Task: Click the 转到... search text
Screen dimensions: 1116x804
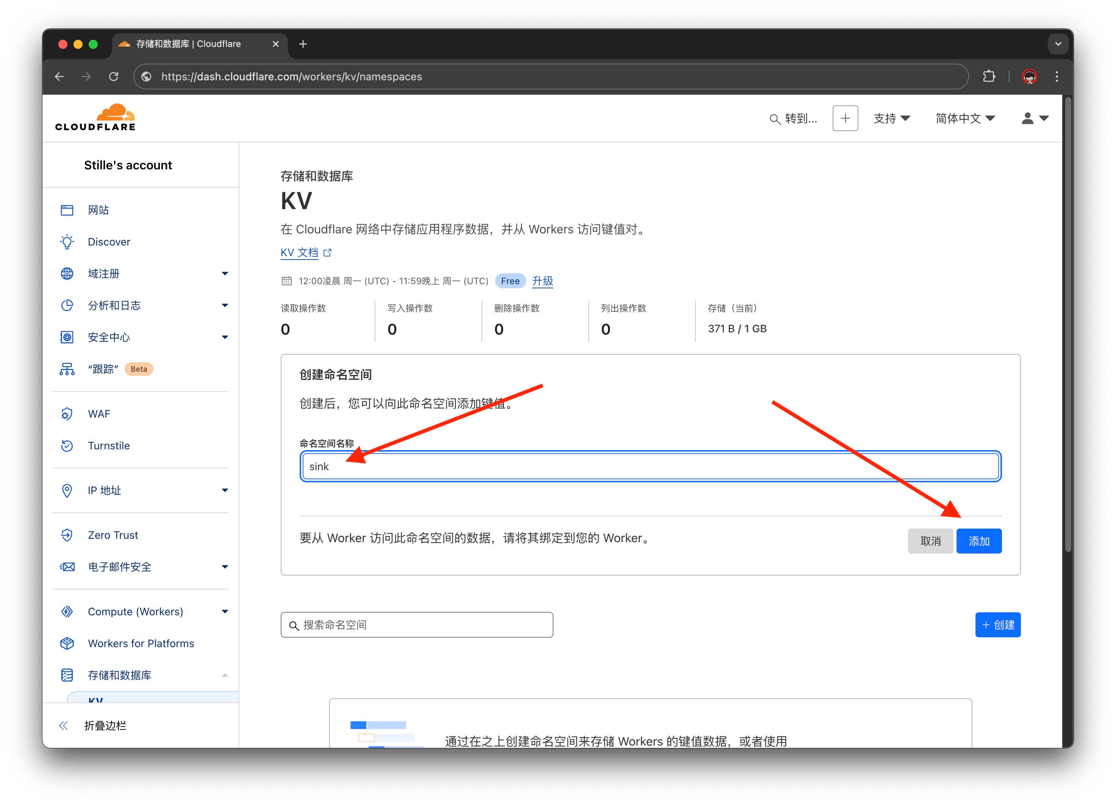Action: point(800,118)
